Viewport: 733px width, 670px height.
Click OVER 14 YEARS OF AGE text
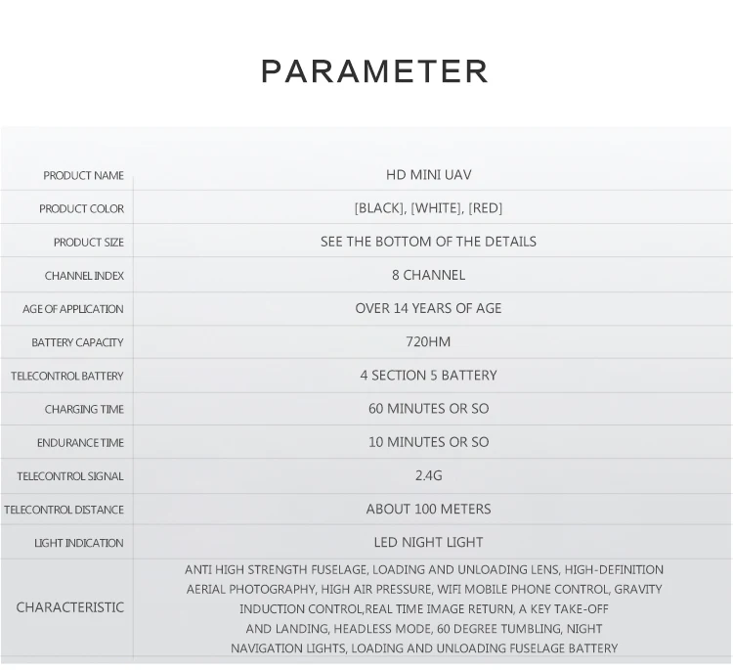click(429, 308)
